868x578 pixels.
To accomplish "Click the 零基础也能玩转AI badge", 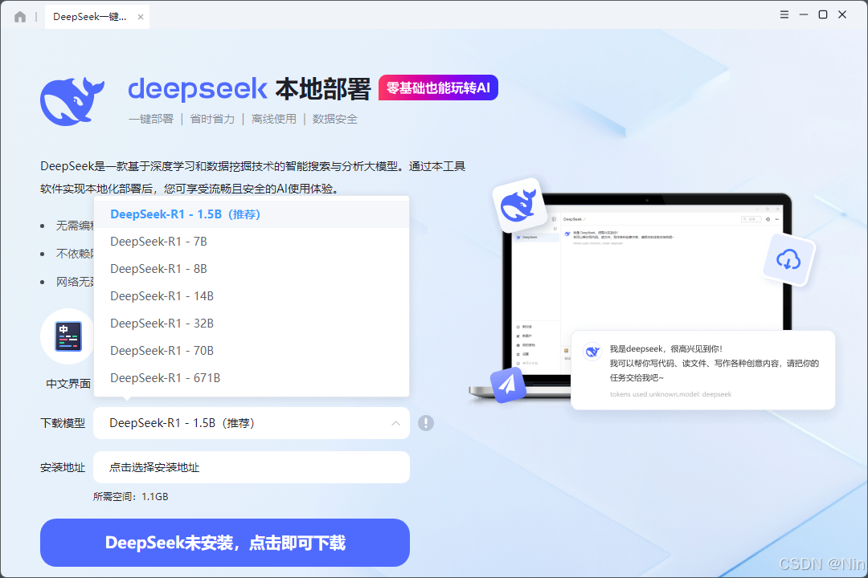I will [439, 88].
